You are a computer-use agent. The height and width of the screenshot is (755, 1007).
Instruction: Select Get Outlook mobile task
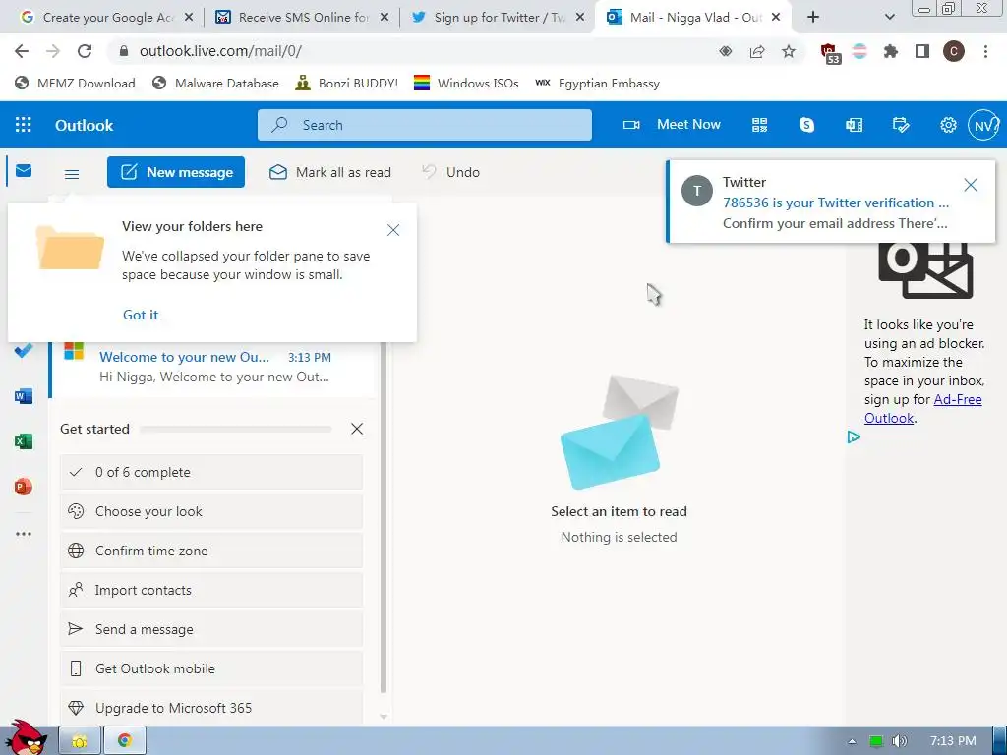point(211,668)
